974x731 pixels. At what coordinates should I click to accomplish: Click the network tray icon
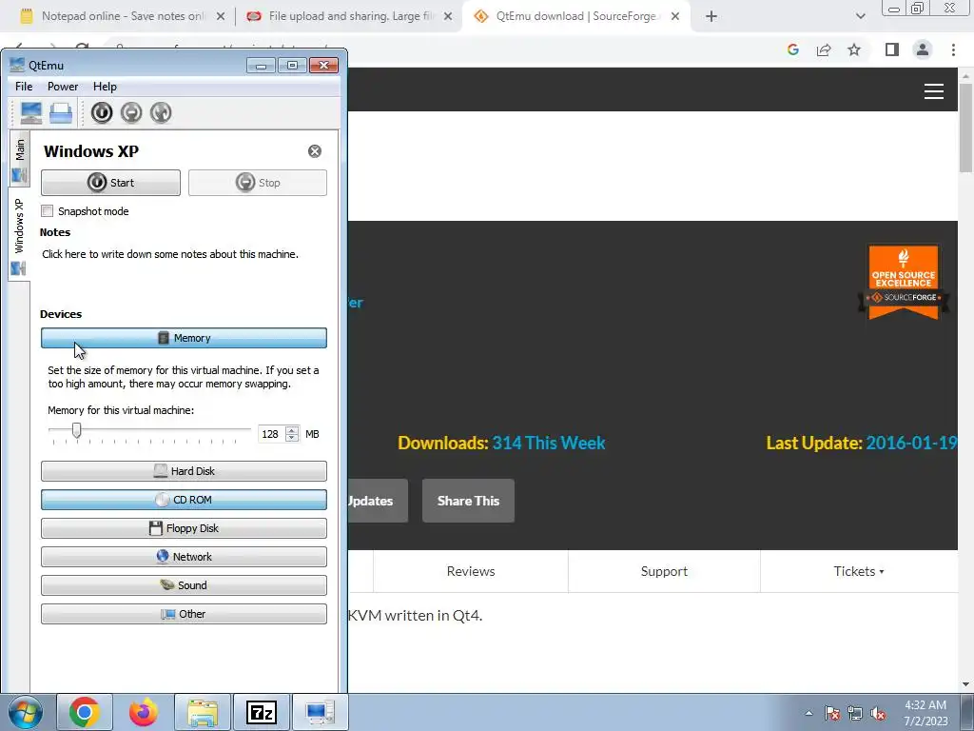pos(855,713)
